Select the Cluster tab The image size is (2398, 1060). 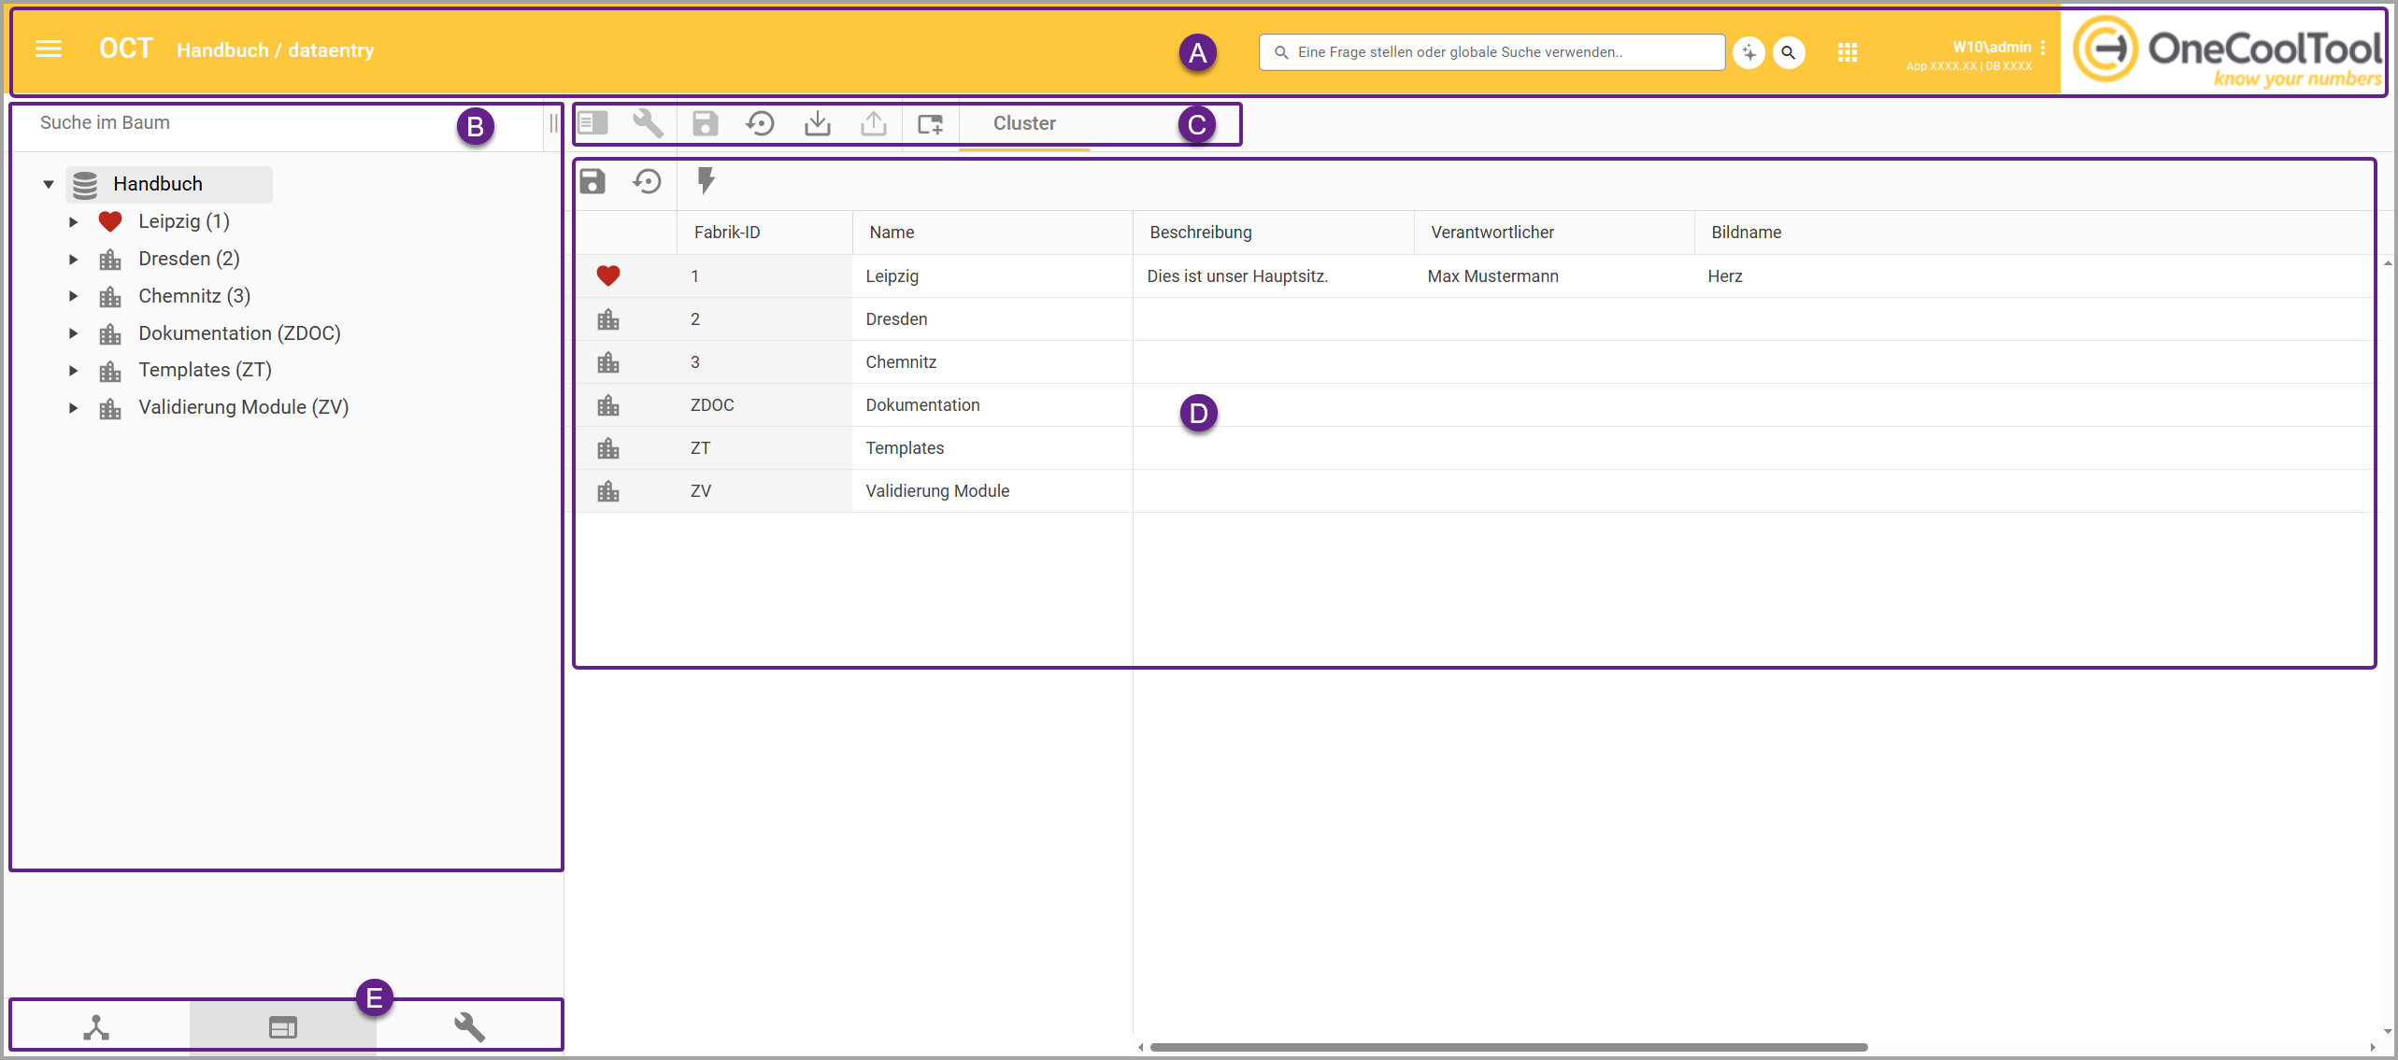point(1023,123)
